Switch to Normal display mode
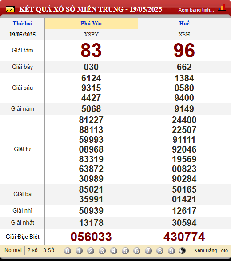Viewport: 231px width, 261px height. [x=13, y=250]
